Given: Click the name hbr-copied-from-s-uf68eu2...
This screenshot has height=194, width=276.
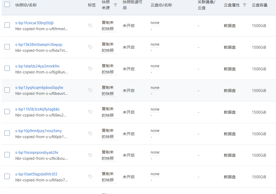Looking at the screenshot, I should click(41, 115).
